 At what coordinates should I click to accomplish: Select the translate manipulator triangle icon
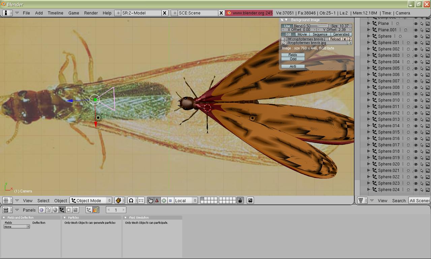tap(157, 200)
